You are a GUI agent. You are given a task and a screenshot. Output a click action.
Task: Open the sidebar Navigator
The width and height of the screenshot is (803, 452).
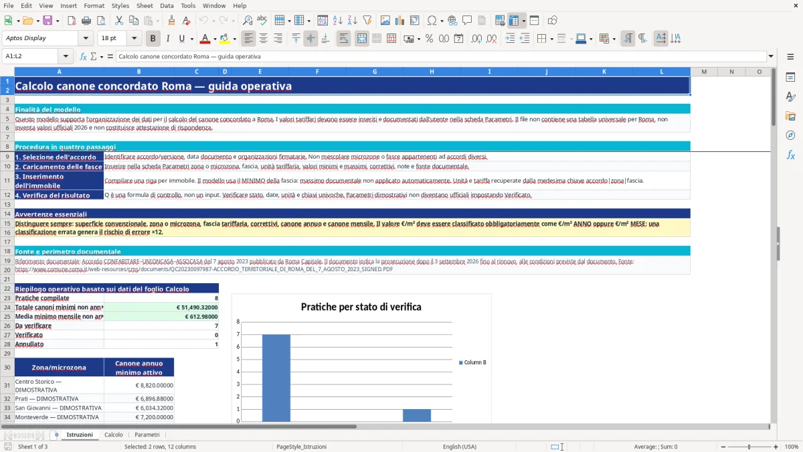click(x=790, y=135)
